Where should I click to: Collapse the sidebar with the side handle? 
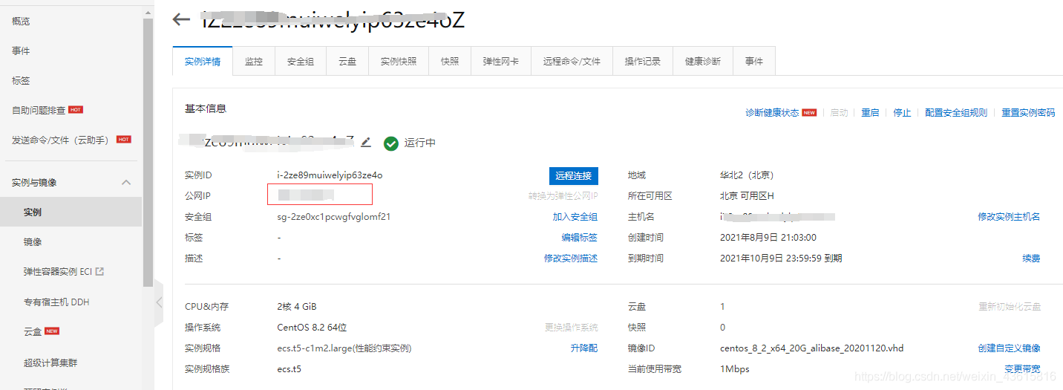158,302
